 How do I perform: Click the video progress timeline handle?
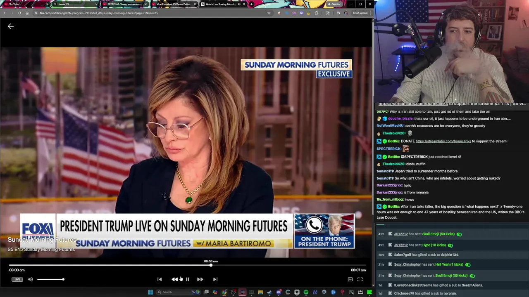coord(211,265)
